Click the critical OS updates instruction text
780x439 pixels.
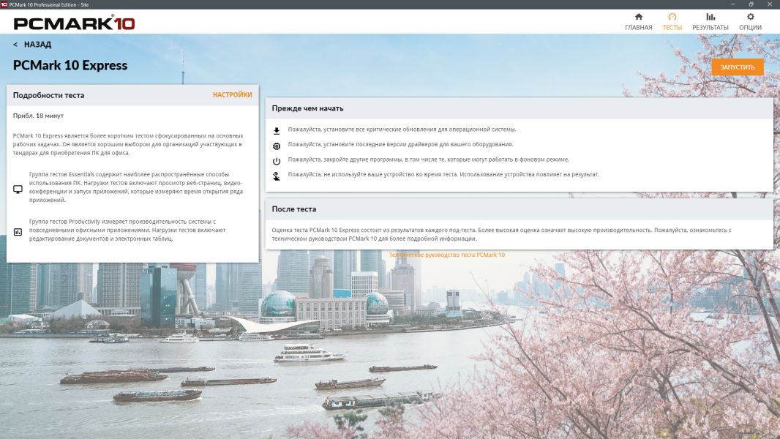402,130
